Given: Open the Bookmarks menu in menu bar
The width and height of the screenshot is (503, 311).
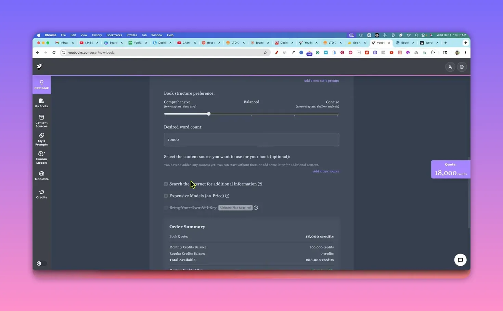Looking at the screenshot, I should 114,35.
